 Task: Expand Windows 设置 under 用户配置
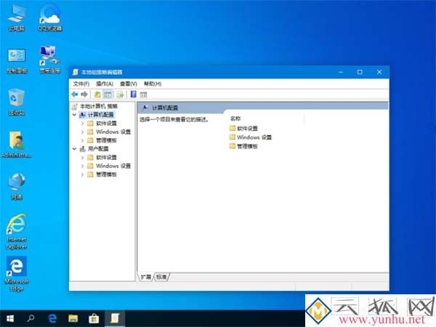(x=82, y=166)
